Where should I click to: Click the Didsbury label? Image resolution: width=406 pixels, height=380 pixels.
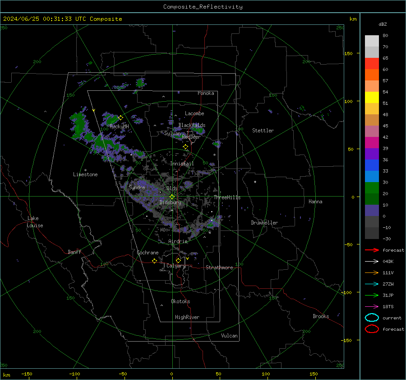click(171, 202)
